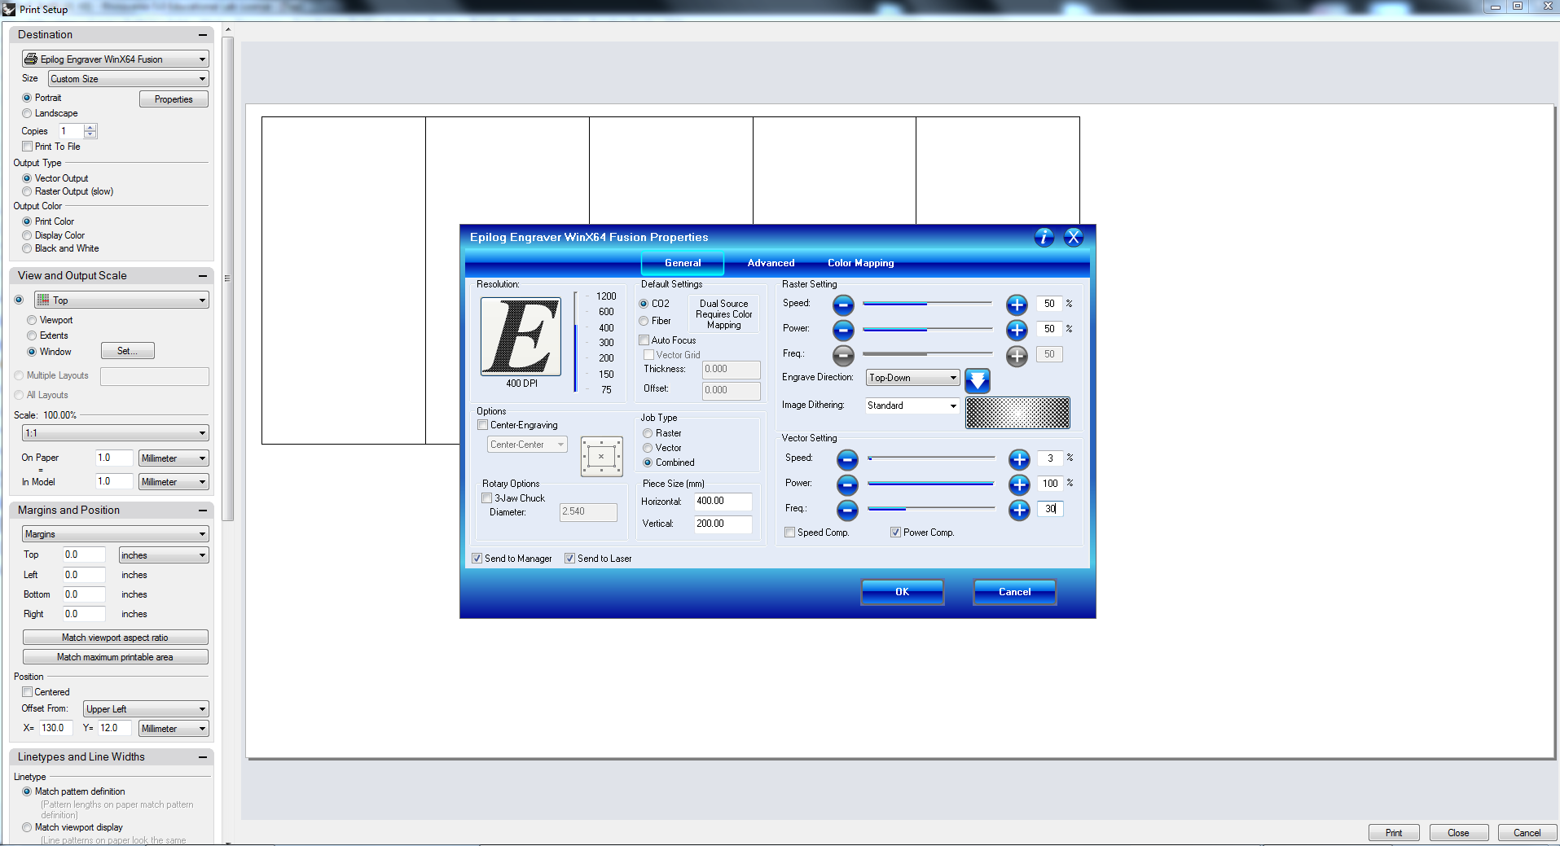Open the On Paper Millimeter units dropdown
The height and width of the screenshot is (846, 1560).
(174, 458)
